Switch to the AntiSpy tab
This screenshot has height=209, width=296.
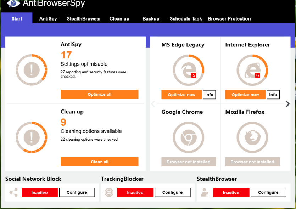[x=48, y=19]
